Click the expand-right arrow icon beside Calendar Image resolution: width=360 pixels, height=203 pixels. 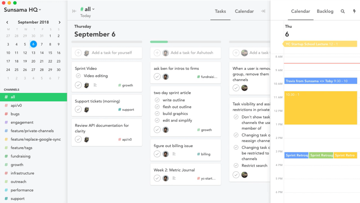263,11
